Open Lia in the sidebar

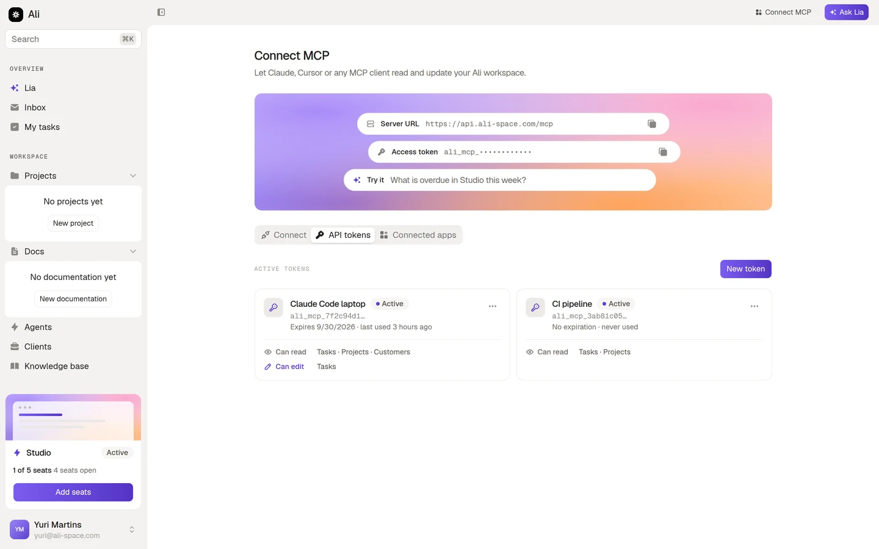[73, 88]
